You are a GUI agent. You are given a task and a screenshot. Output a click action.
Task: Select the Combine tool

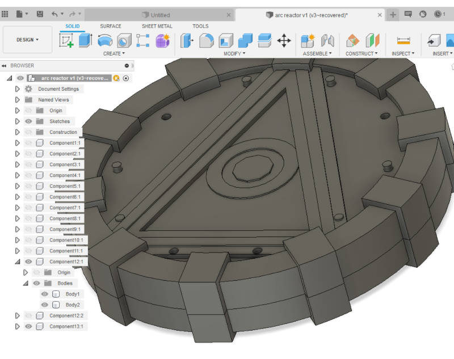245,40
